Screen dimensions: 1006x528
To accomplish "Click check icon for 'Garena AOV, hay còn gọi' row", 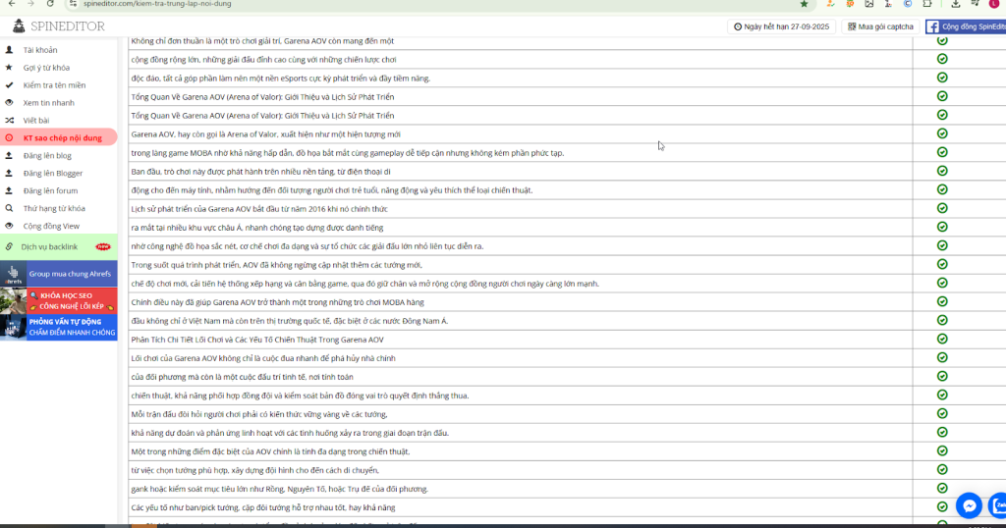I will point(942,133).
